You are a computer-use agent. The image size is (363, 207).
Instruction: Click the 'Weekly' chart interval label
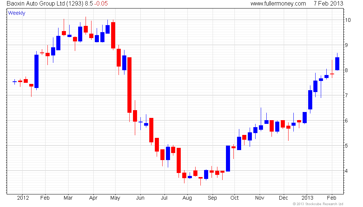[x=16, y=13]
